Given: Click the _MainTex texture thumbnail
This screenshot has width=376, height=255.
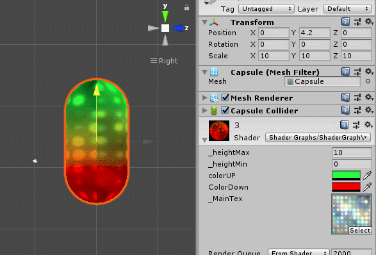Looking at the screenshot, I should 352,214.
